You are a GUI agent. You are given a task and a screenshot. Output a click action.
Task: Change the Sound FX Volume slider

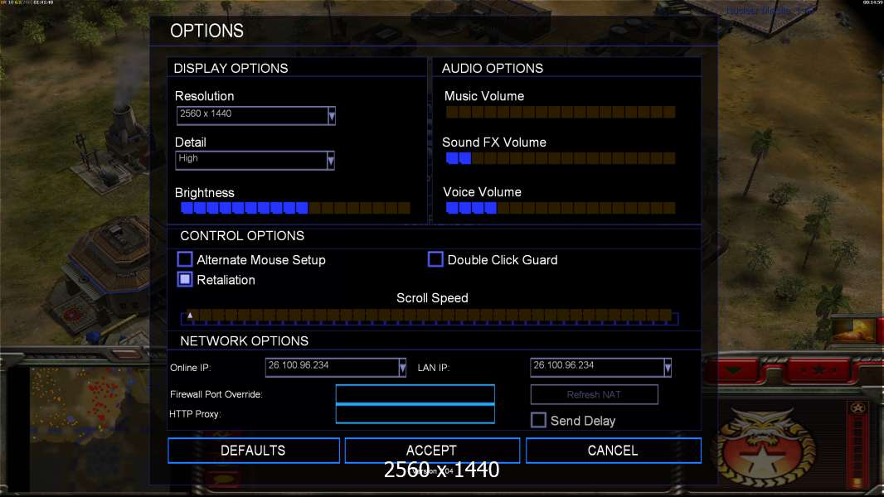561,158
